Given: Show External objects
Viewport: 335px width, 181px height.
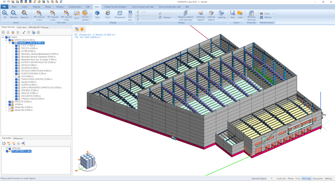Looking at the screenshot, I should click(211, 15).
